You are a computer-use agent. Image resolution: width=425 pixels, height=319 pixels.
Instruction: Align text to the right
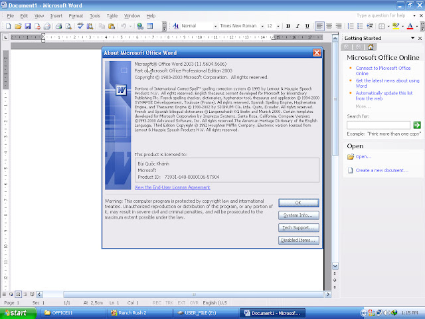coord(339,26)
